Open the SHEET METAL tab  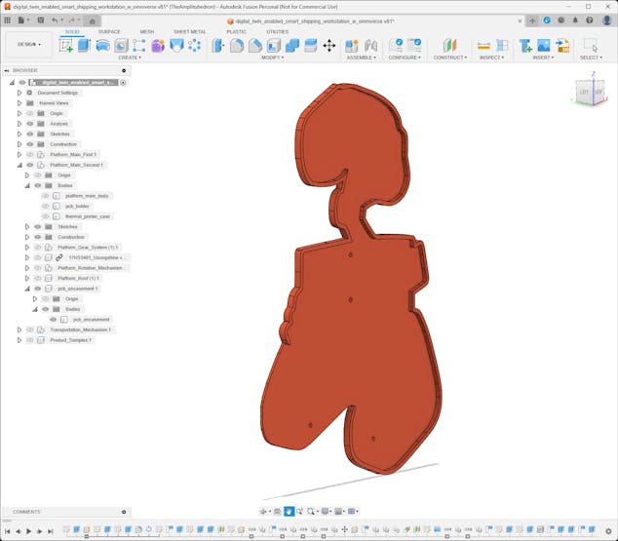coord(189,31)
